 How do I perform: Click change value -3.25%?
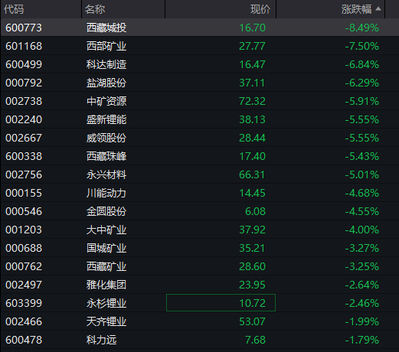(362, 266)
